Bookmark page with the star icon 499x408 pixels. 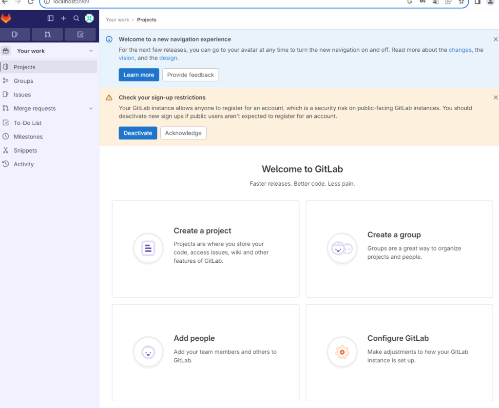[x=461, y=2]
